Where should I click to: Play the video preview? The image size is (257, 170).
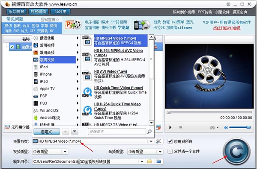tap(170, 127)
